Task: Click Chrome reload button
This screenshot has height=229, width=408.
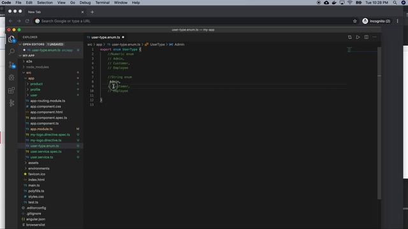Action: point(27,21)
